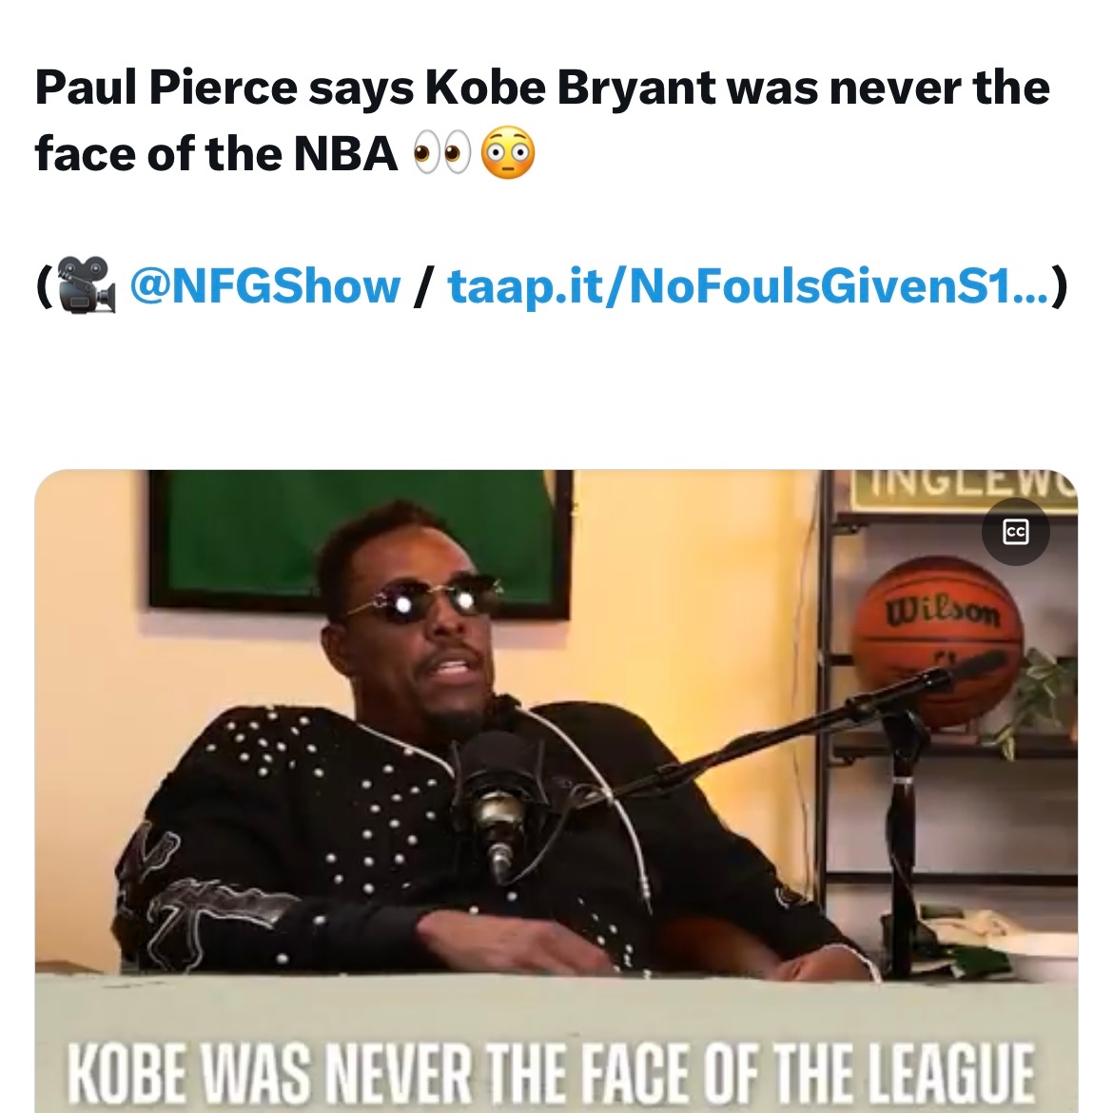This screenshot has height=1113, width=1113.
Task: Open the @NFGShow profile mention
Action: pyautogui.click(x=265, y=286)
